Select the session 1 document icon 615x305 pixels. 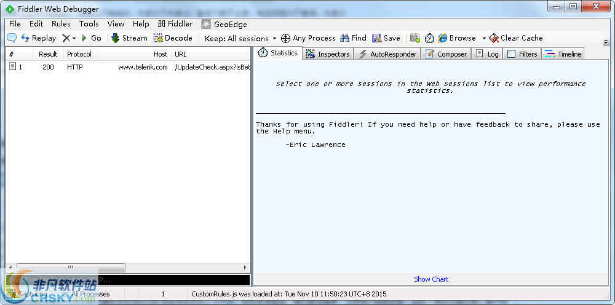tap(12, 66)
